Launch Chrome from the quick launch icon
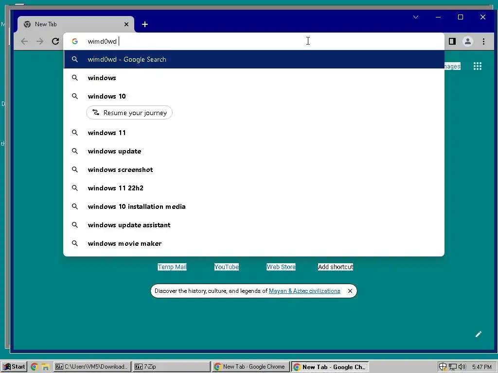The image size is (498, 373). [x=35, y=367]
